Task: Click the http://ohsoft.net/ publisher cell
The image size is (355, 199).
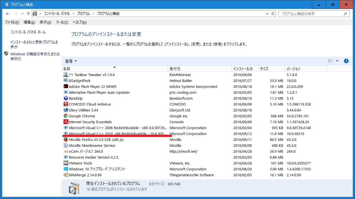Action: pos(184,152)
